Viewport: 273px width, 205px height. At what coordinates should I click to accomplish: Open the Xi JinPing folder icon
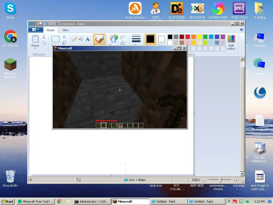[260, 10]
